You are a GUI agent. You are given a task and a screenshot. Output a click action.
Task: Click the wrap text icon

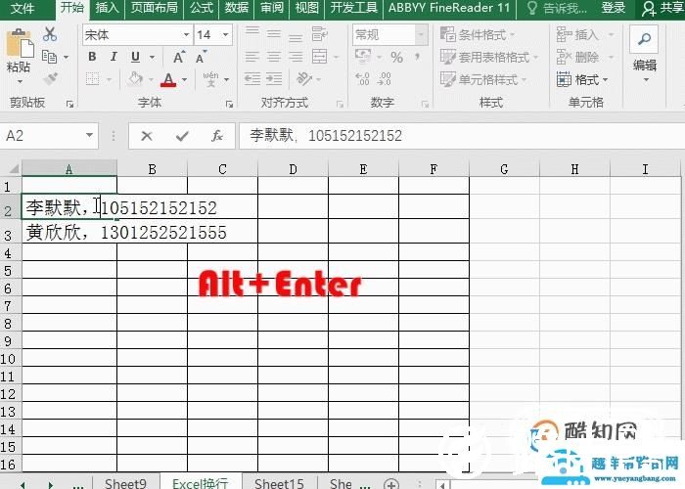pyautogui.click(x=319, y=33)
